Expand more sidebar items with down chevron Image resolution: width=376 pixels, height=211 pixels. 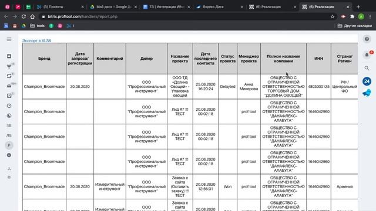[x=9, y=155]
